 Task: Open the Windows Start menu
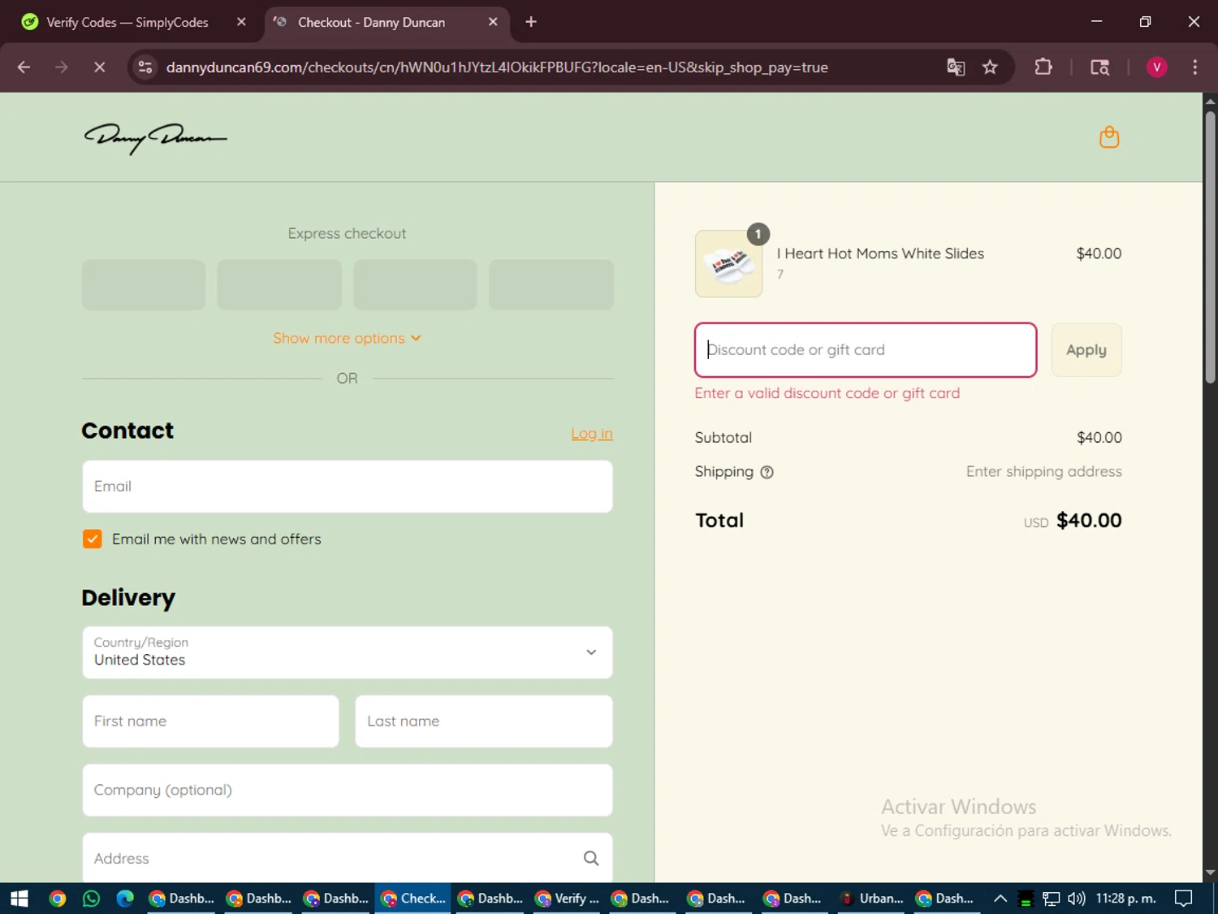[x=19, y=899]
